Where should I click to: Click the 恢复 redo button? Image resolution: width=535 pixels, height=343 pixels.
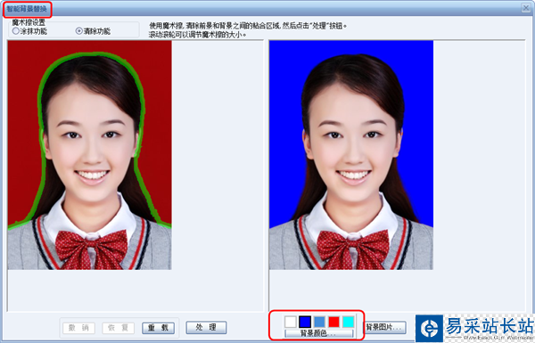click(118, 328)
